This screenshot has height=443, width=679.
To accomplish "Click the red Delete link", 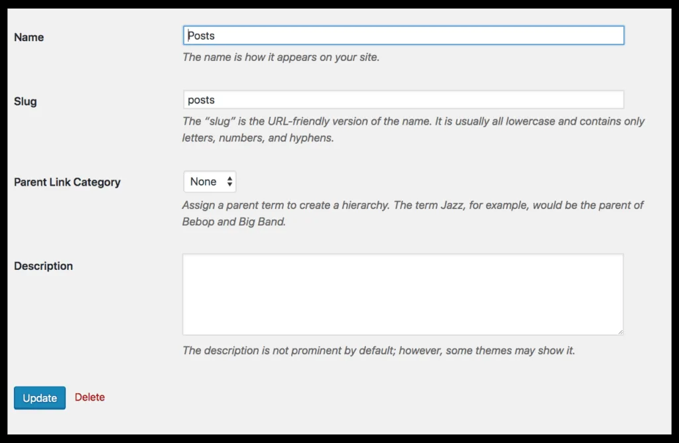I will 90,397.
